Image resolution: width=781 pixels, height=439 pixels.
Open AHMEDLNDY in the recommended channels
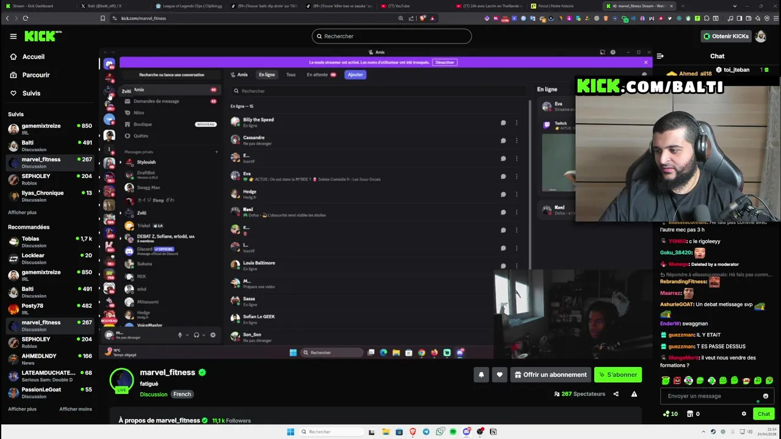coord(49,359)
